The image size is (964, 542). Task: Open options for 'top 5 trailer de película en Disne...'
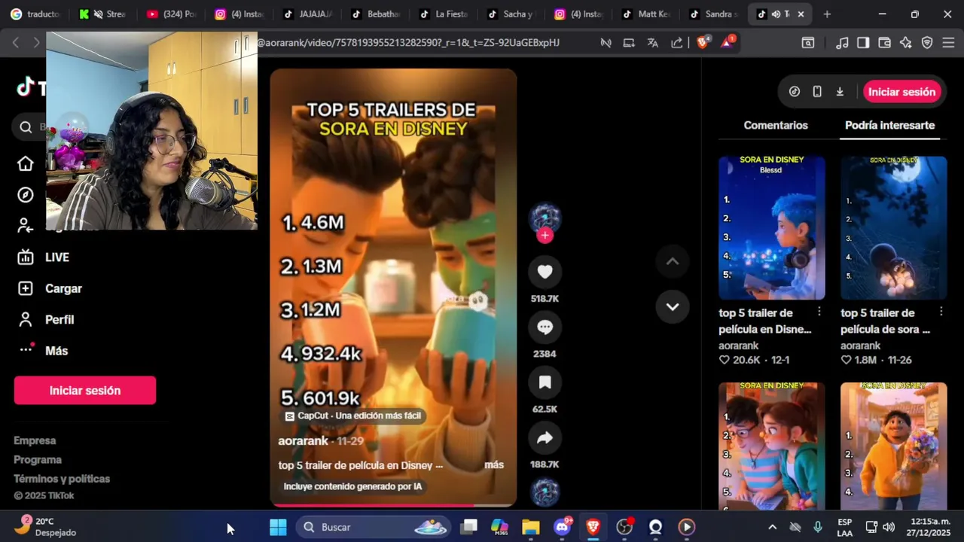819,312
